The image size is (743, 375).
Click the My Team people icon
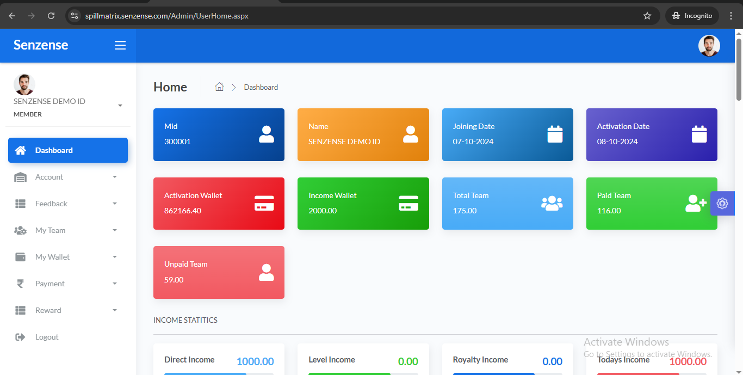20,230
